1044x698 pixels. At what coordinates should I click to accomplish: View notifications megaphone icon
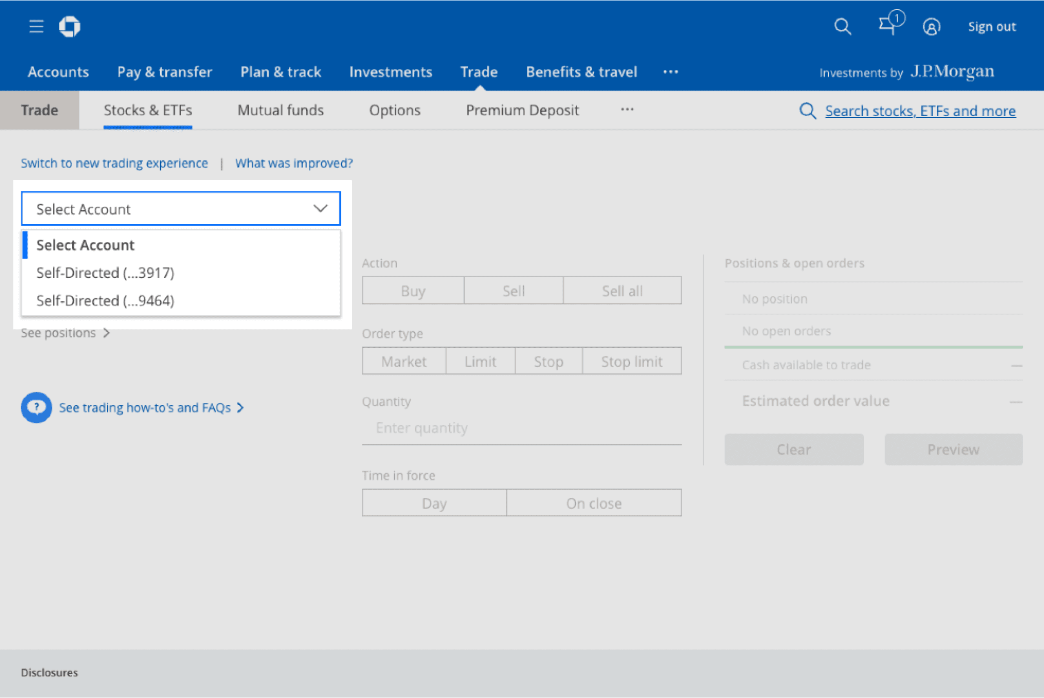(891, 23)
